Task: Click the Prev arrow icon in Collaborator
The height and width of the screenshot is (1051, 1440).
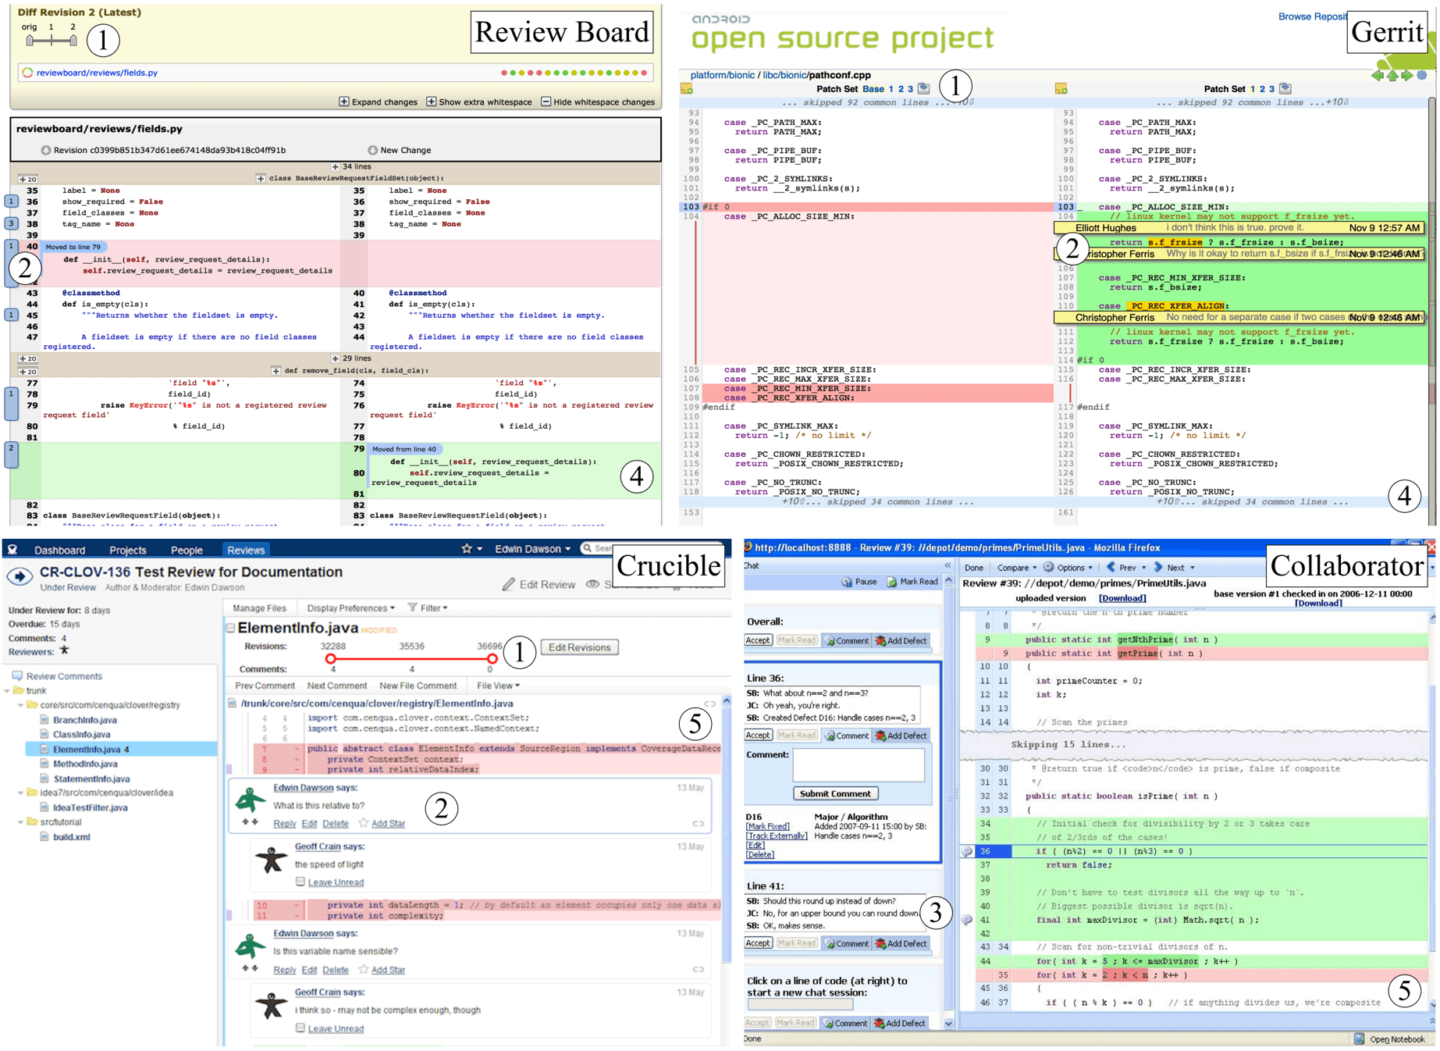Action: pos(1110,568)
